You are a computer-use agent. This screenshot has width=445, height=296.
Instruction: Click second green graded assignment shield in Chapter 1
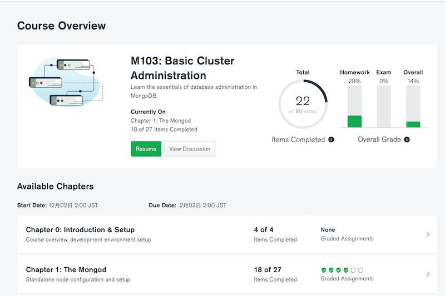click(331, 270)
